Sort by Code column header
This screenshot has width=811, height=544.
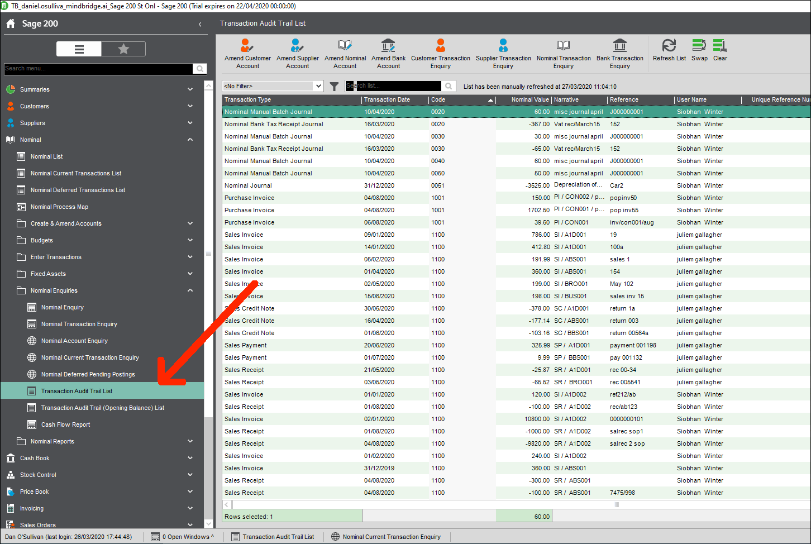tap(462, 99)
